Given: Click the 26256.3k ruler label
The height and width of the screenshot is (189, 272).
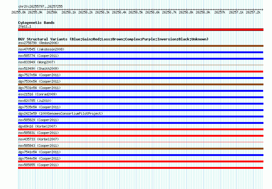Looking at the screenshot, I should [x=102, y=12].
